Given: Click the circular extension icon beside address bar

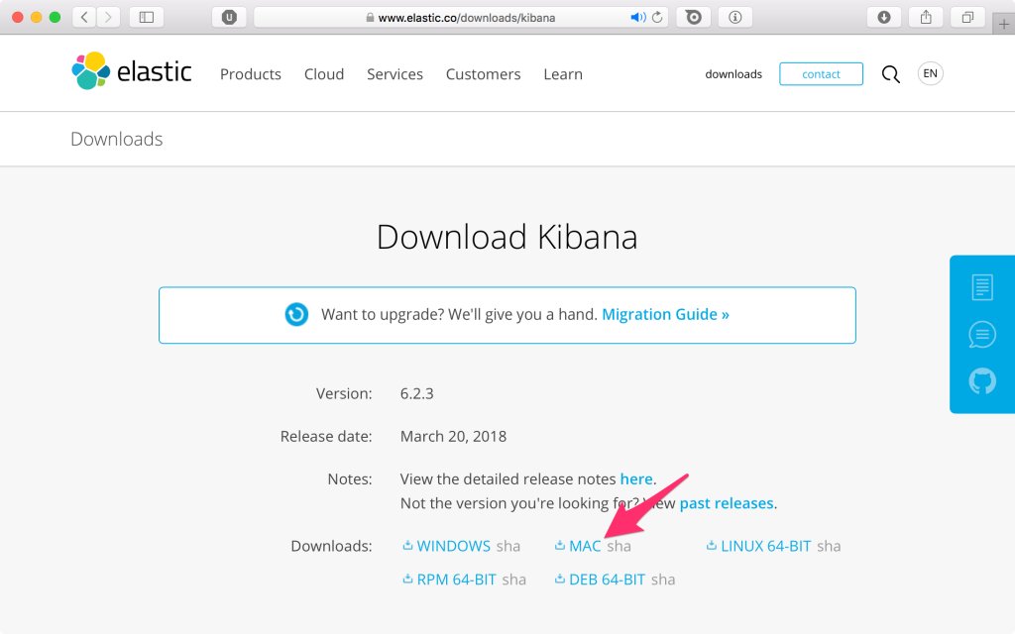Looking at the screenshot, I should (x=693, y=18).
